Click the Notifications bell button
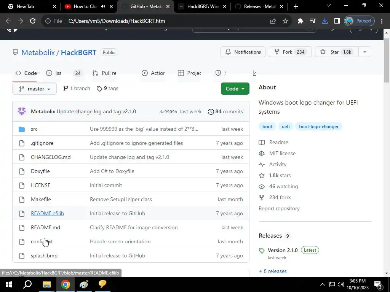 243,52
